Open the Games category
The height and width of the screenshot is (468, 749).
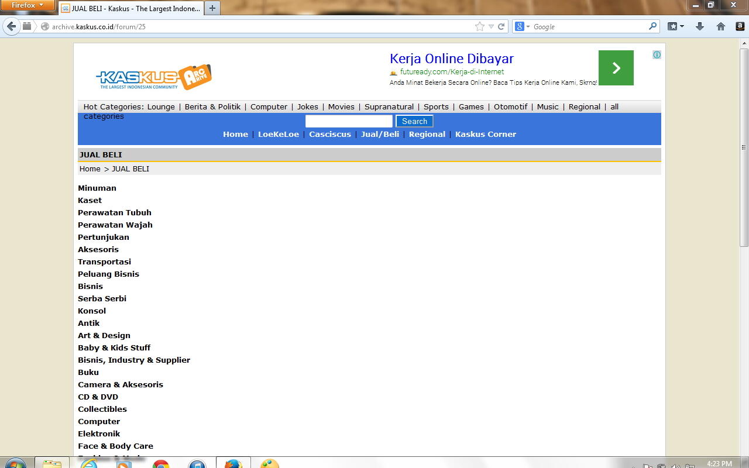pyautogui.click(x=471, y=106)
